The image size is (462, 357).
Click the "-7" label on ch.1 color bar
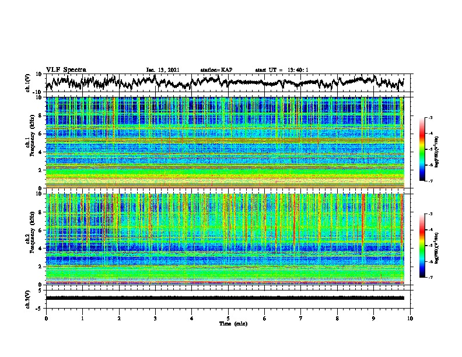point(430,181)
